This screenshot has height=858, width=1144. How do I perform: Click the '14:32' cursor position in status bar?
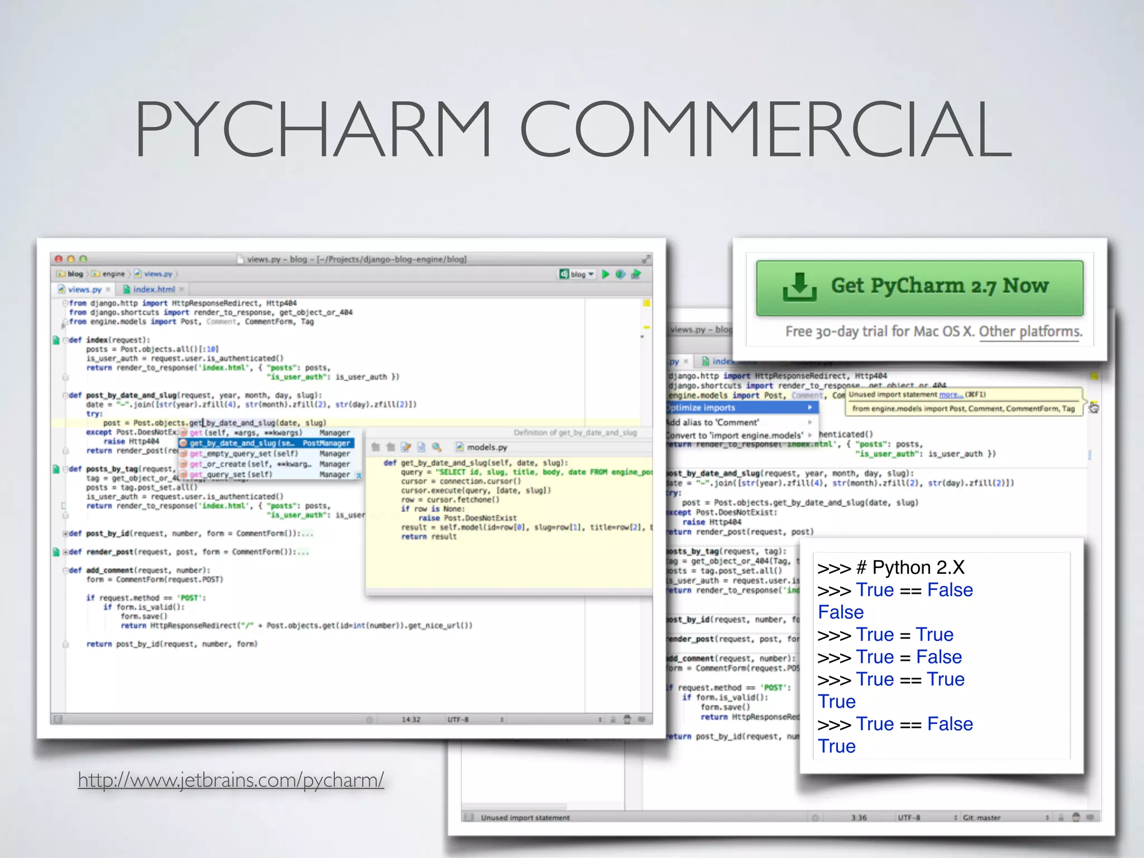[411, 719]
